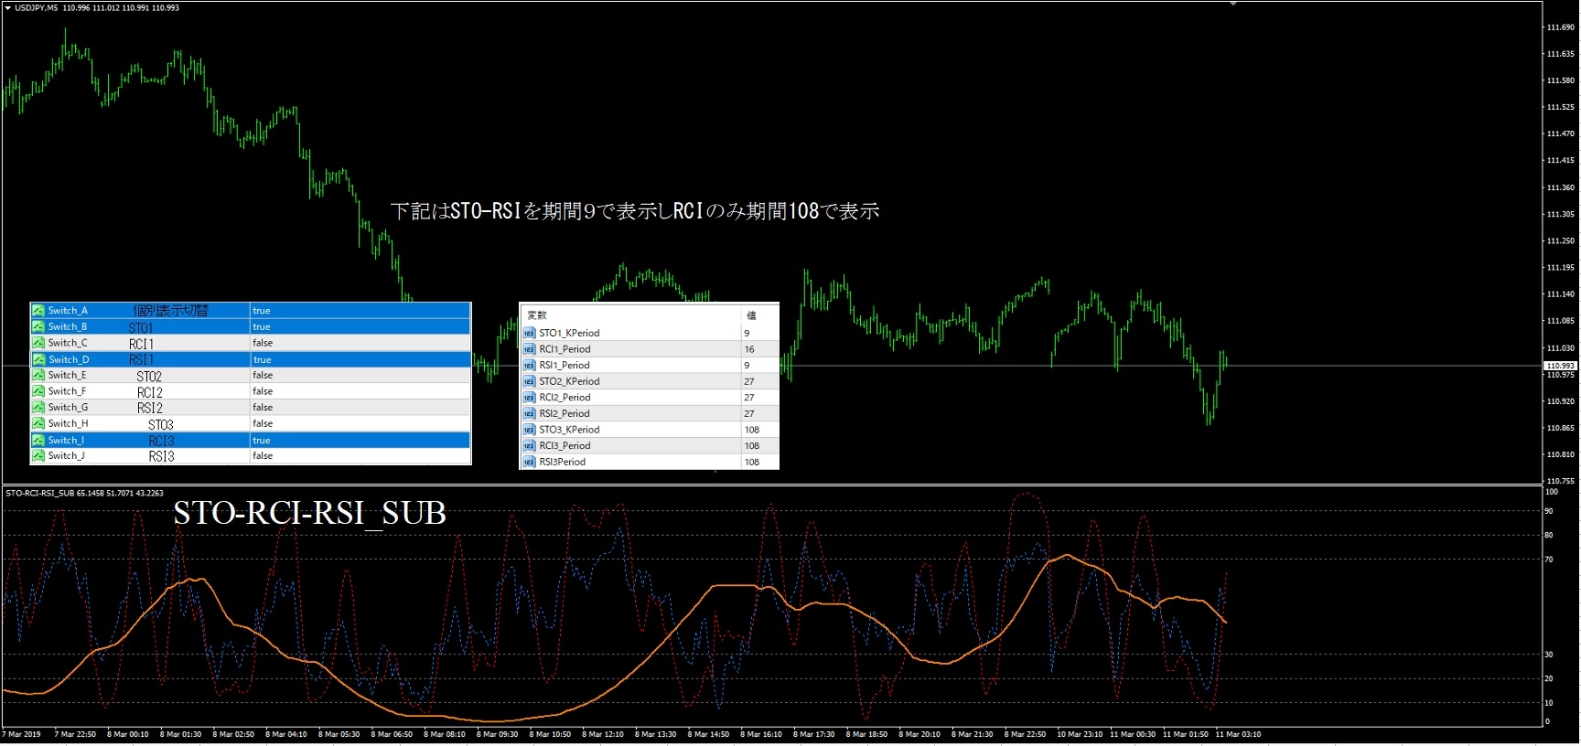Toggle the Switch_F RCI2 value false
Viewport: 1581px width, 746px height.
[263, 391]
